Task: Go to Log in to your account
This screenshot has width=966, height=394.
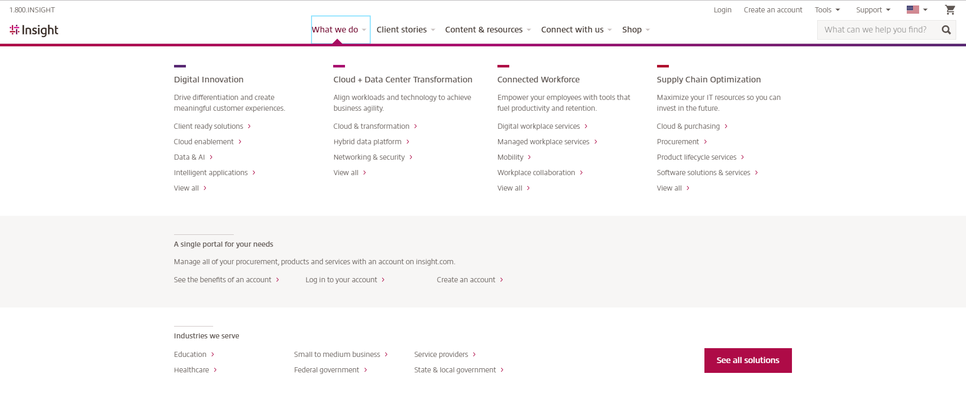Action: (341, 280)
